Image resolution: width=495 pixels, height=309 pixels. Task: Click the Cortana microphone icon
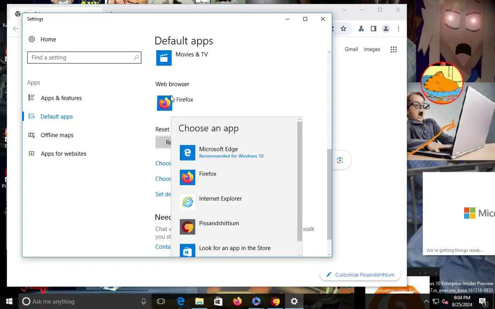tap(143, 301)
